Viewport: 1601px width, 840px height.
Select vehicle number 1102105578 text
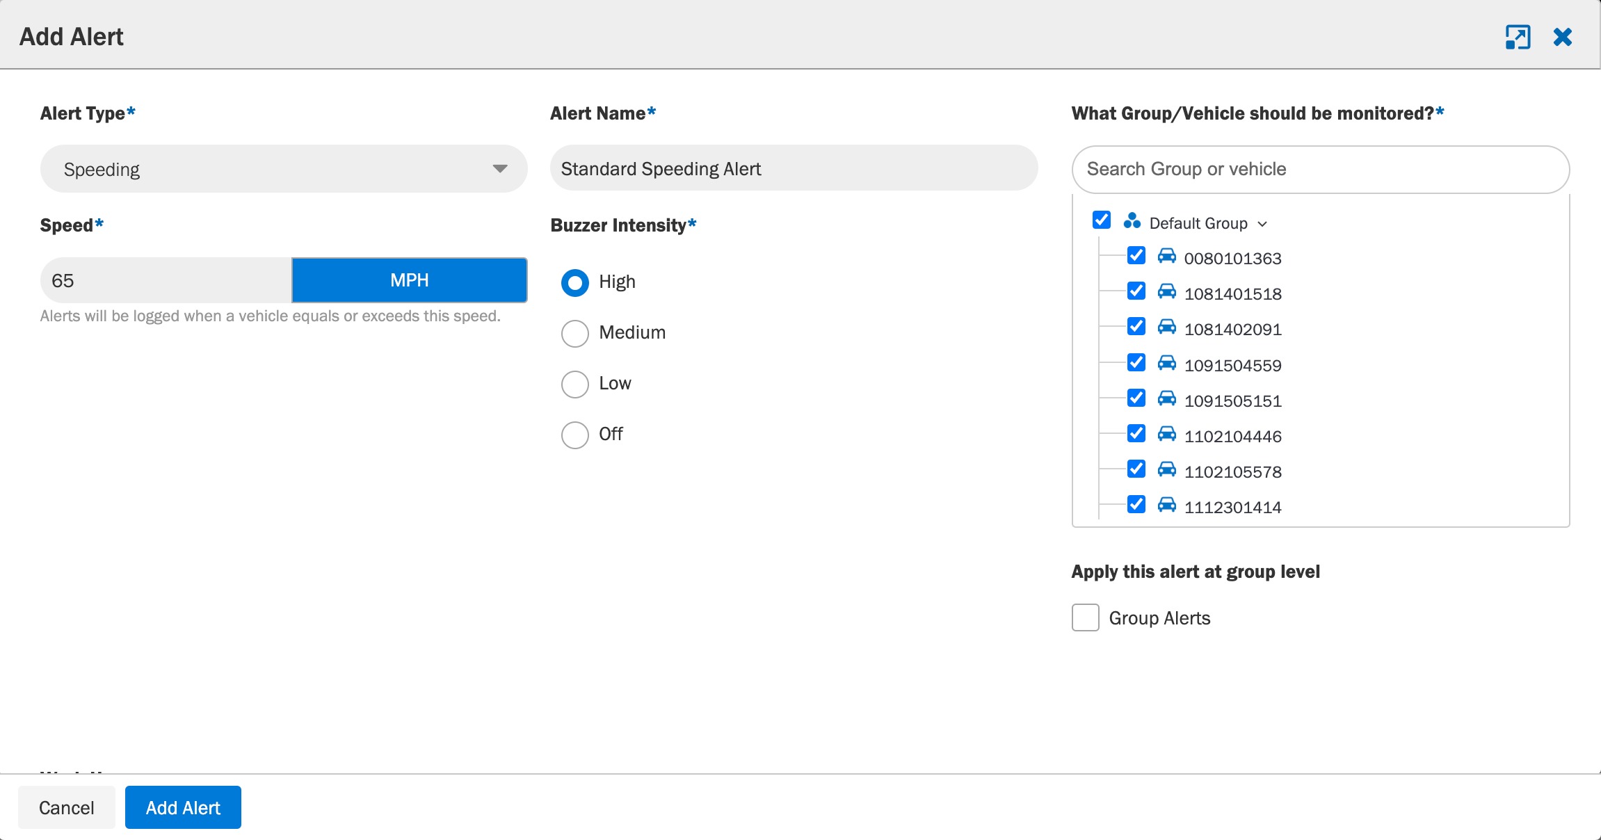click(x=1233, y=472)
